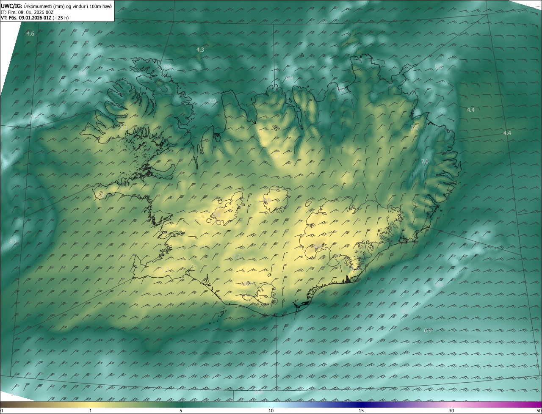Click the 'UWC/IG:' title label
Image resolution: width=542 pixels, height=414 pixels.
tap(11, 6)
